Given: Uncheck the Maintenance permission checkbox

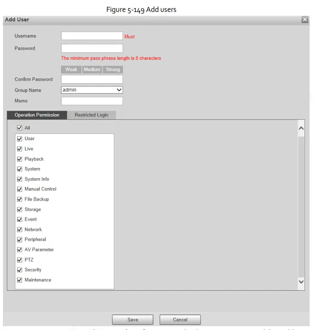Looking at the screenshot, I should [x=20, y=280].
